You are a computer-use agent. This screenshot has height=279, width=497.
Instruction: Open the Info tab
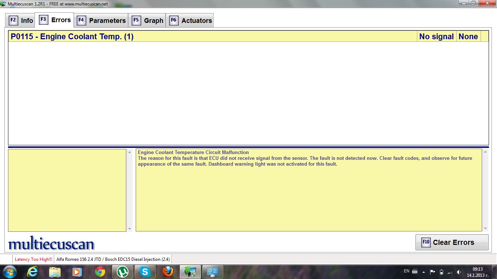pyautogui.click(x=21, y=20)
